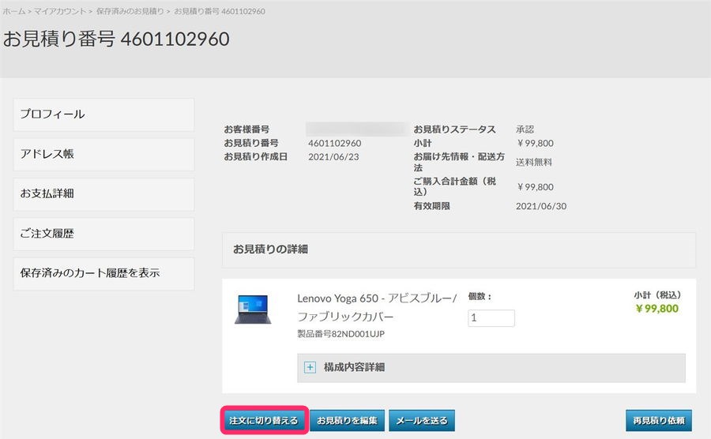Click the お客様番号 label
Image resolution: width=711 pixels, height=439 pixels.
click(246, 129)
